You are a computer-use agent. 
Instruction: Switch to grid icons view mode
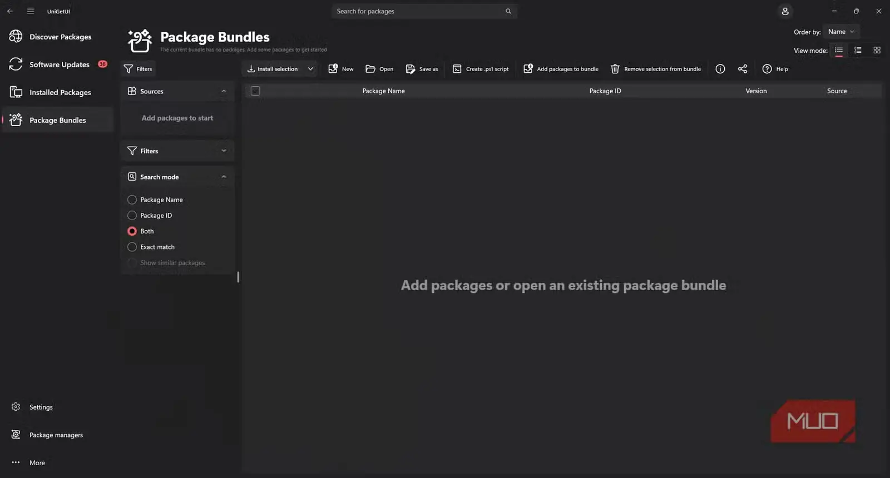pyautogui.click(x=877, y=50)
